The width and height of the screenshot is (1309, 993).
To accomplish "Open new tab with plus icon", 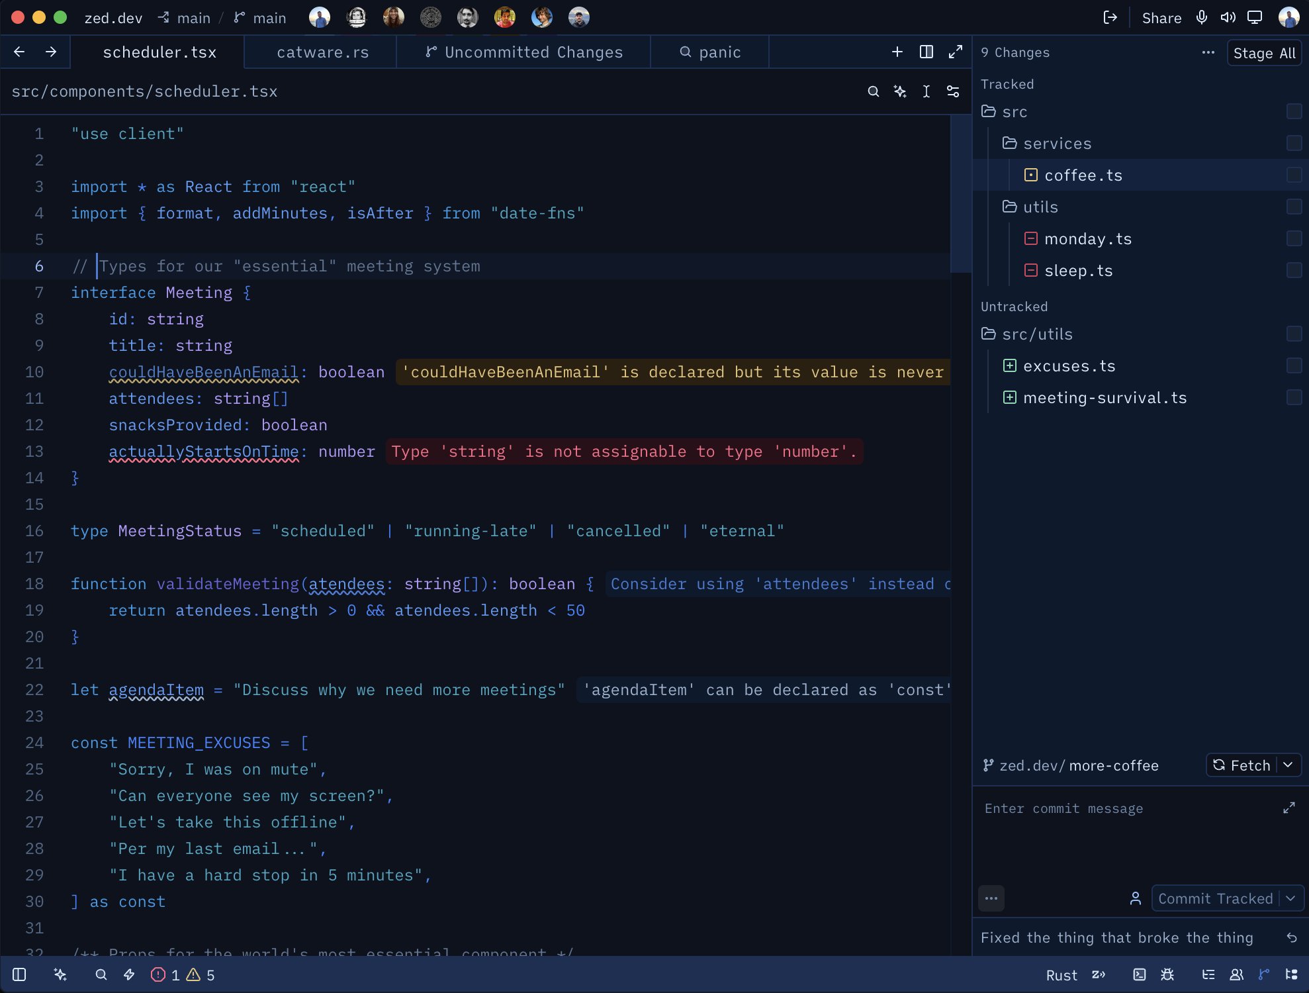I will pos(897,52).
